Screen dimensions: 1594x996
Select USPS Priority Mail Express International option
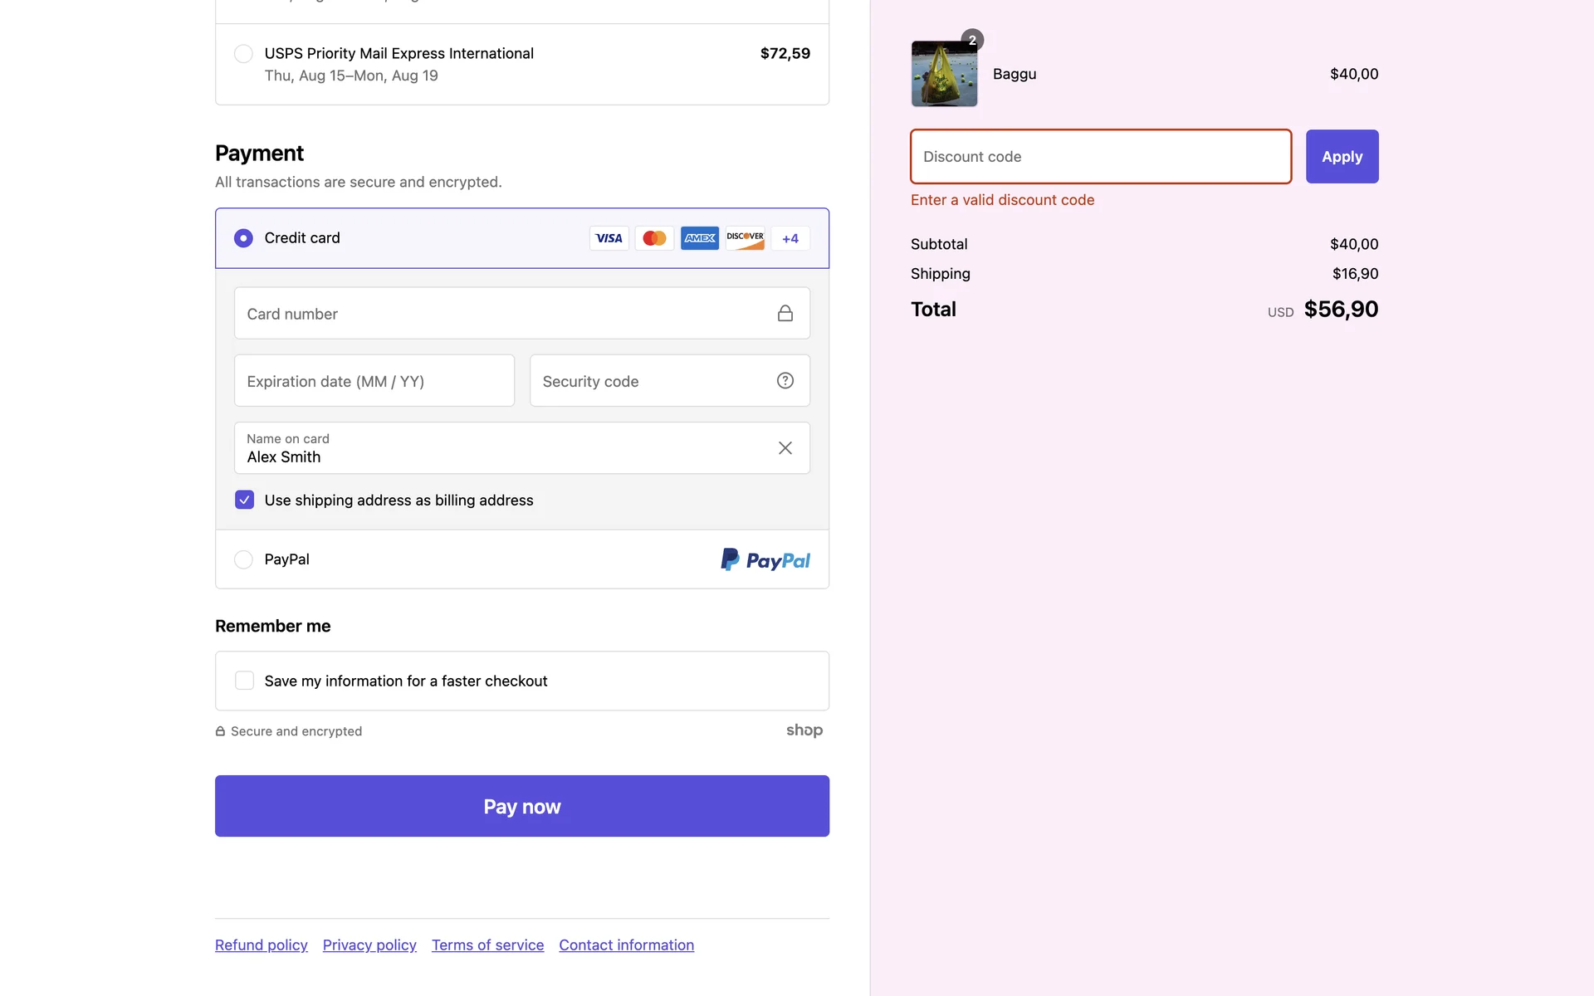tap(243, 54)
